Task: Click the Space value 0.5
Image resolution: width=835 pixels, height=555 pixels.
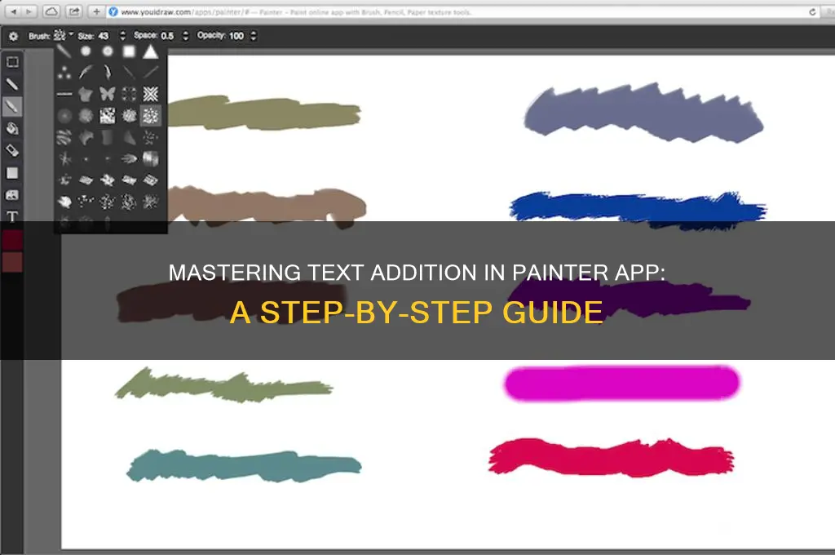Action: 167,36
